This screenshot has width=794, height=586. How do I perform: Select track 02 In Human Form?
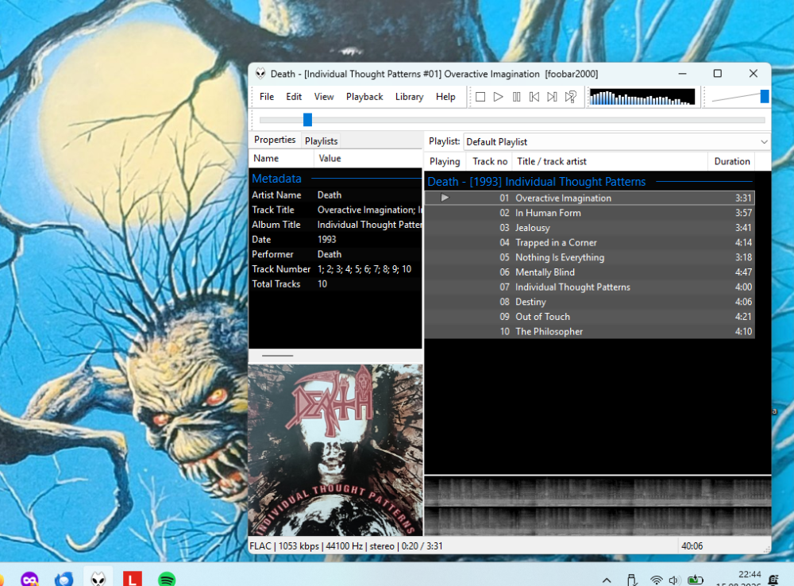589,213
